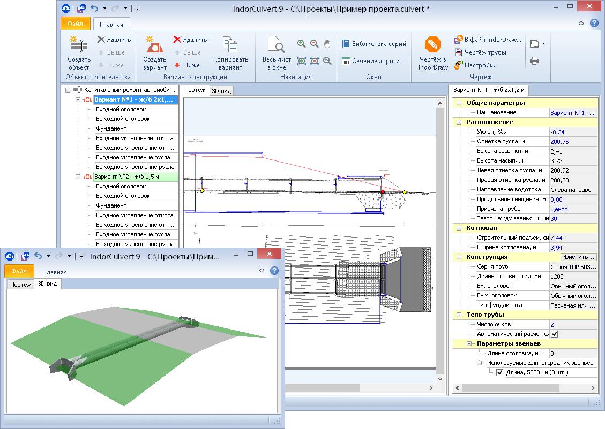Collapse the Параметры звеньев subsection

pyautogui.click(x=469, y=343)
